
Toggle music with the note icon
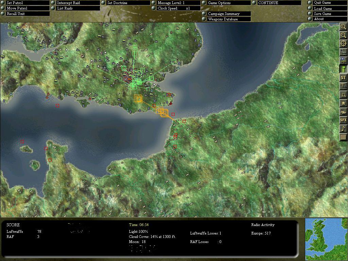(343, 128)
